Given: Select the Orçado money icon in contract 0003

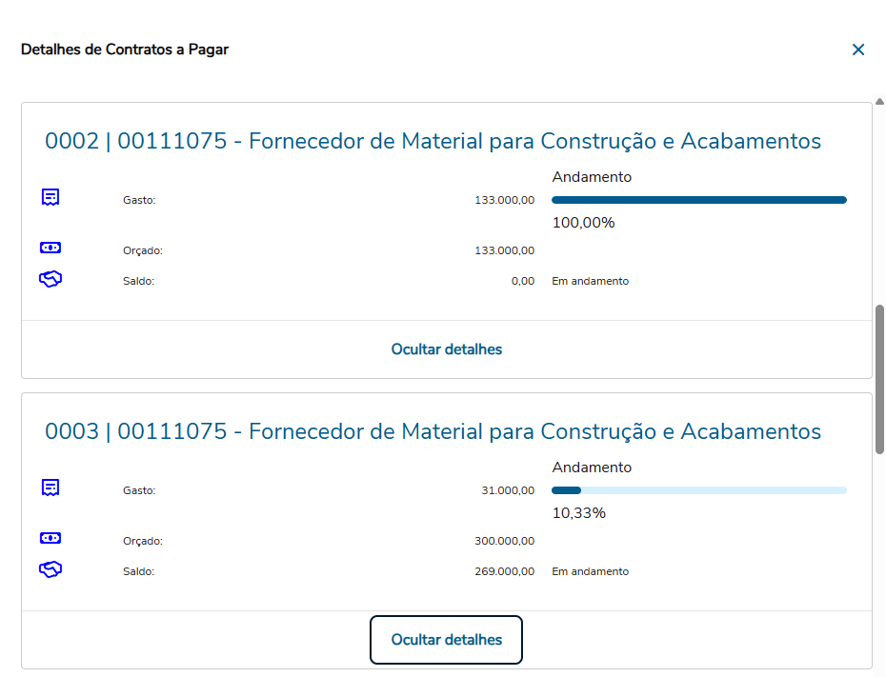Looking at the screenshot, I should (x=50, y=538).
